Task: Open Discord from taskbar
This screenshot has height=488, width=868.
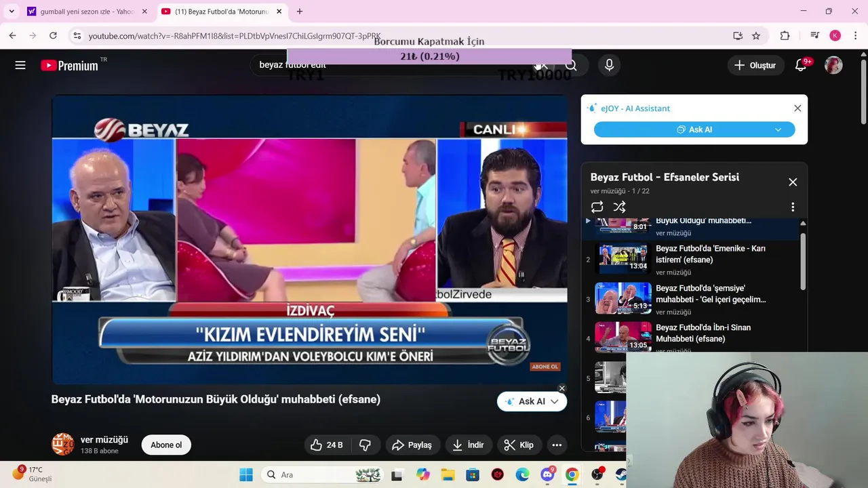Action: [x=547, y=474]
